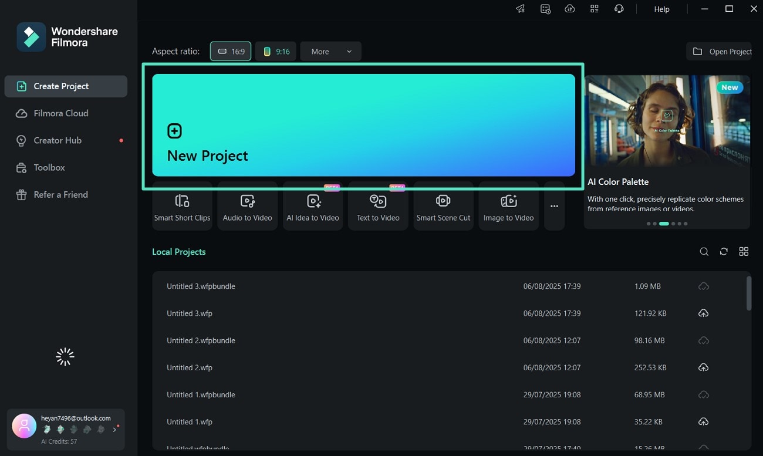Click the AI Color Palette promo thumbnail
The height and width of the screenshot is (456, 763).
tap(667, 121)
